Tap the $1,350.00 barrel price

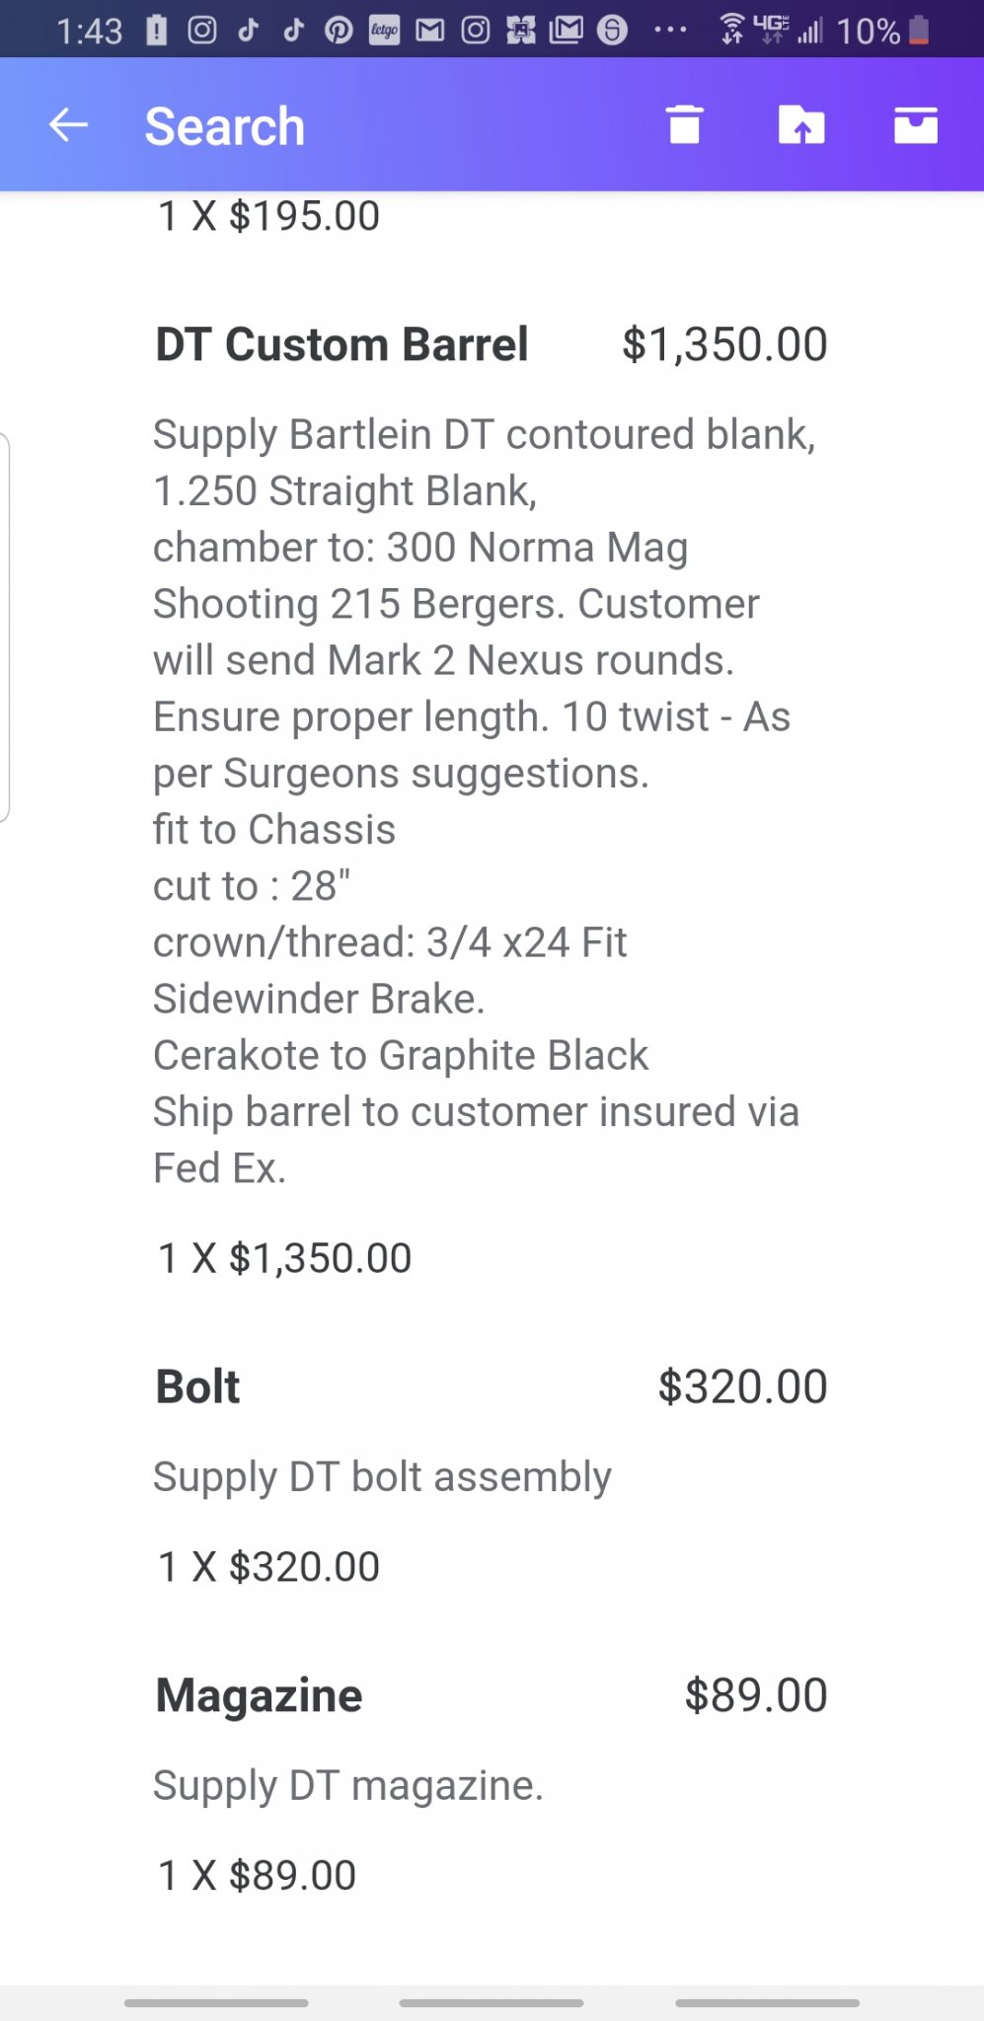point(724,344)
